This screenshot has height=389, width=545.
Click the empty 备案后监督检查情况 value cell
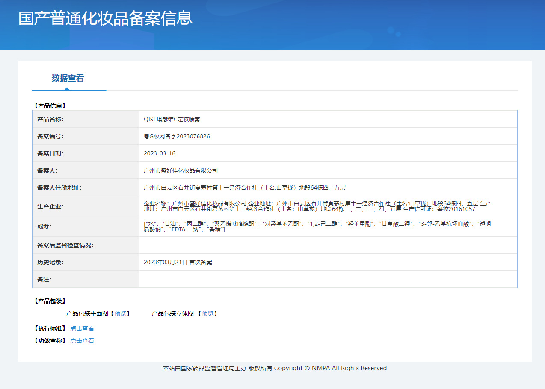328,245
